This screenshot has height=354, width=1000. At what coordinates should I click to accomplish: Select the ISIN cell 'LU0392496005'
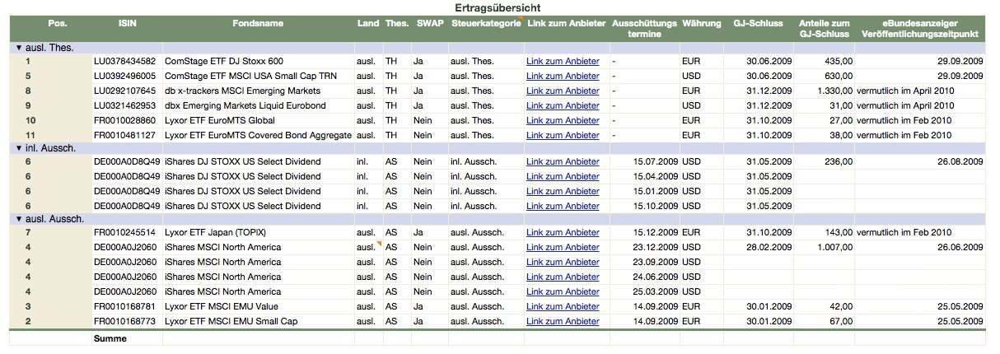click(124, 76)
